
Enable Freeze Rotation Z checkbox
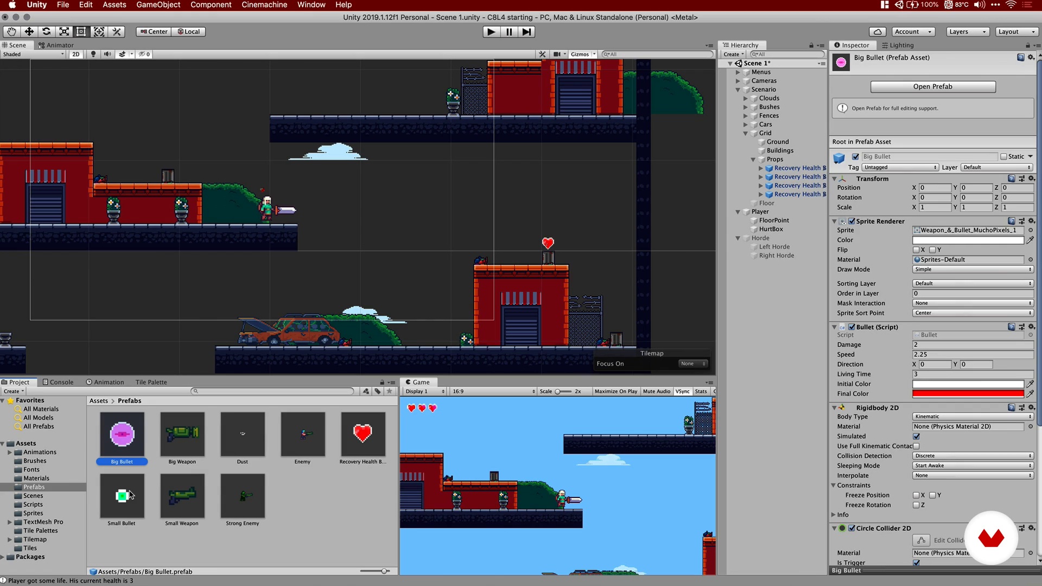coord(916,505)
